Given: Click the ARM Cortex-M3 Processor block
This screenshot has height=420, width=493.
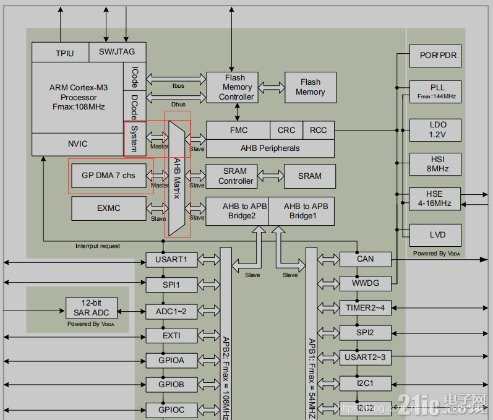Looking at the screenshot, I should 78,98.
